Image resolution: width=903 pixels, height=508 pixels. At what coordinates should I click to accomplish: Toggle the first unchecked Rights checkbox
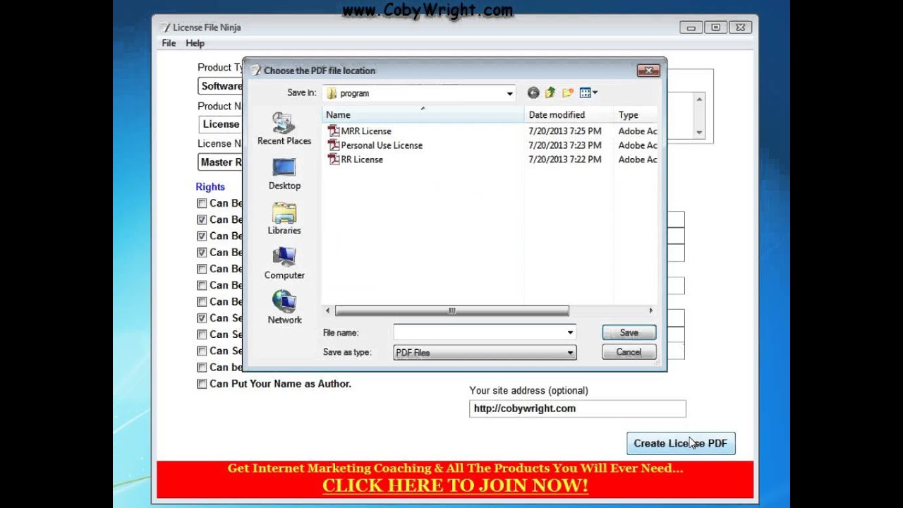pos(202,203)
